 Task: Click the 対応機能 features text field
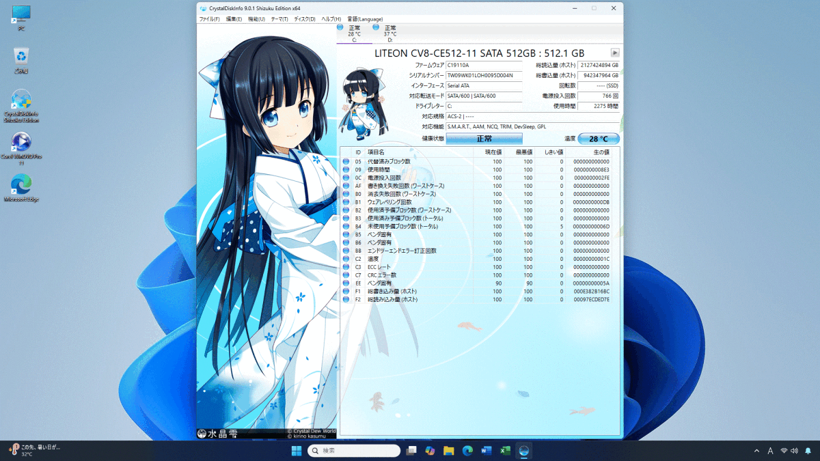coord(533,126)
